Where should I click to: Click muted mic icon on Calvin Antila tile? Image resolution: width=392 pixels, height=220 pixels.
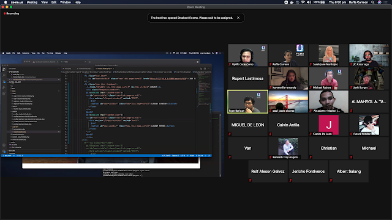pyautogui.click(x=270, y=134)
